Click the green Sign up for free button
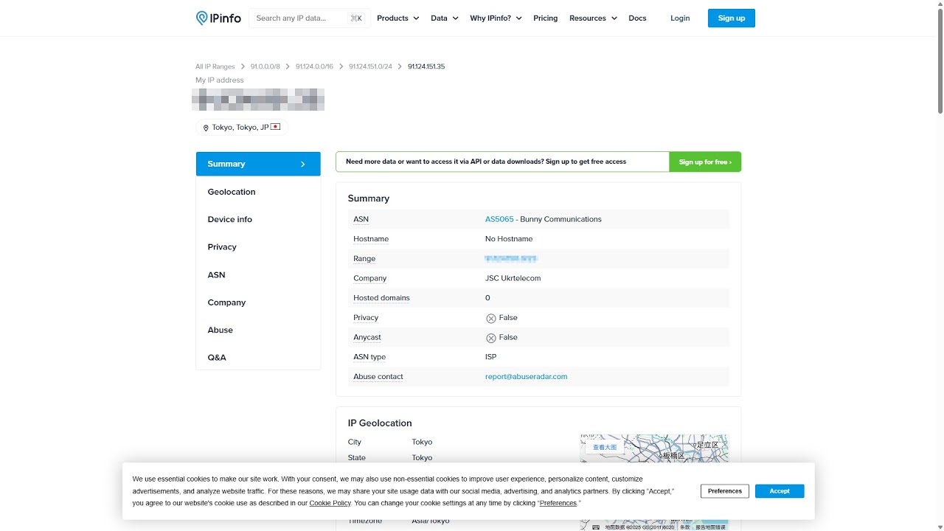The image size is (944, 531). coord(705,162)
